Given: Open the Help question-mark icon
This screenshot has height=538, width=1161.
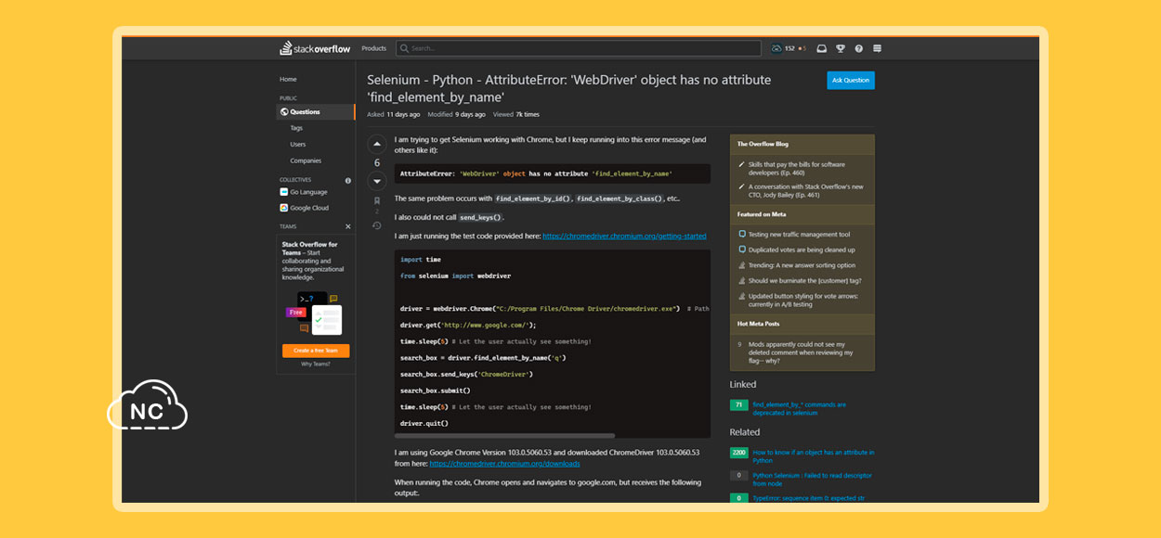Looking at the screenshot, I should coord(859,48).
